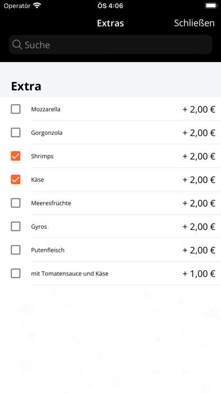Uncheck the Shrimps checkbox

click(16, 156)
